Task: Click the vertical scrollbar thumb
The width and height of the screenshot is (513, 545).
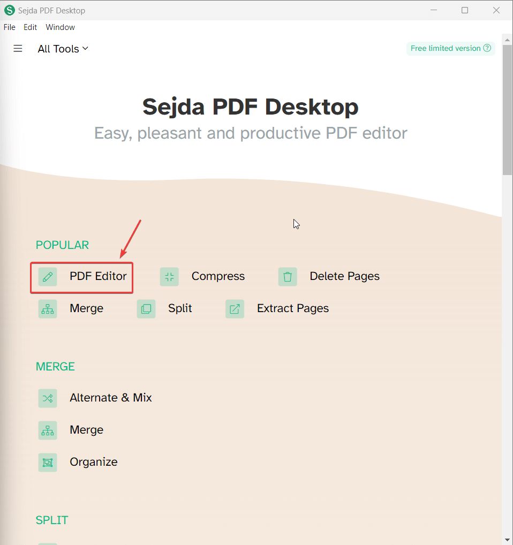Action: click(507, 110)
